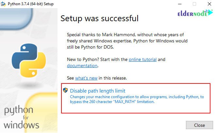The width and height of the screenshot is (217, 133).
Task: Click the greyed-out maximize window button
Action: (x=194, y=4)
